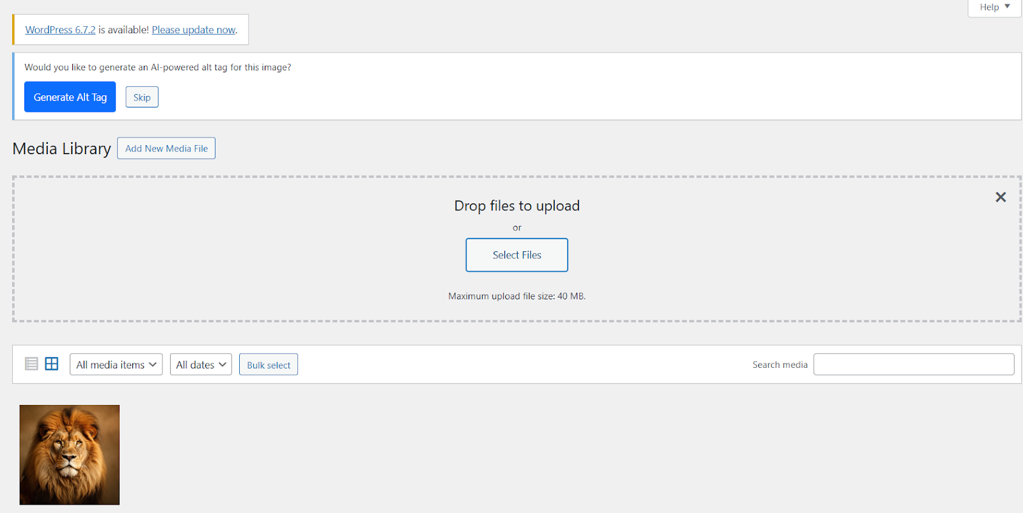Click the Maximum upload file size text
This screenshot has height=513, width=1023.
[x=517, y=296]
